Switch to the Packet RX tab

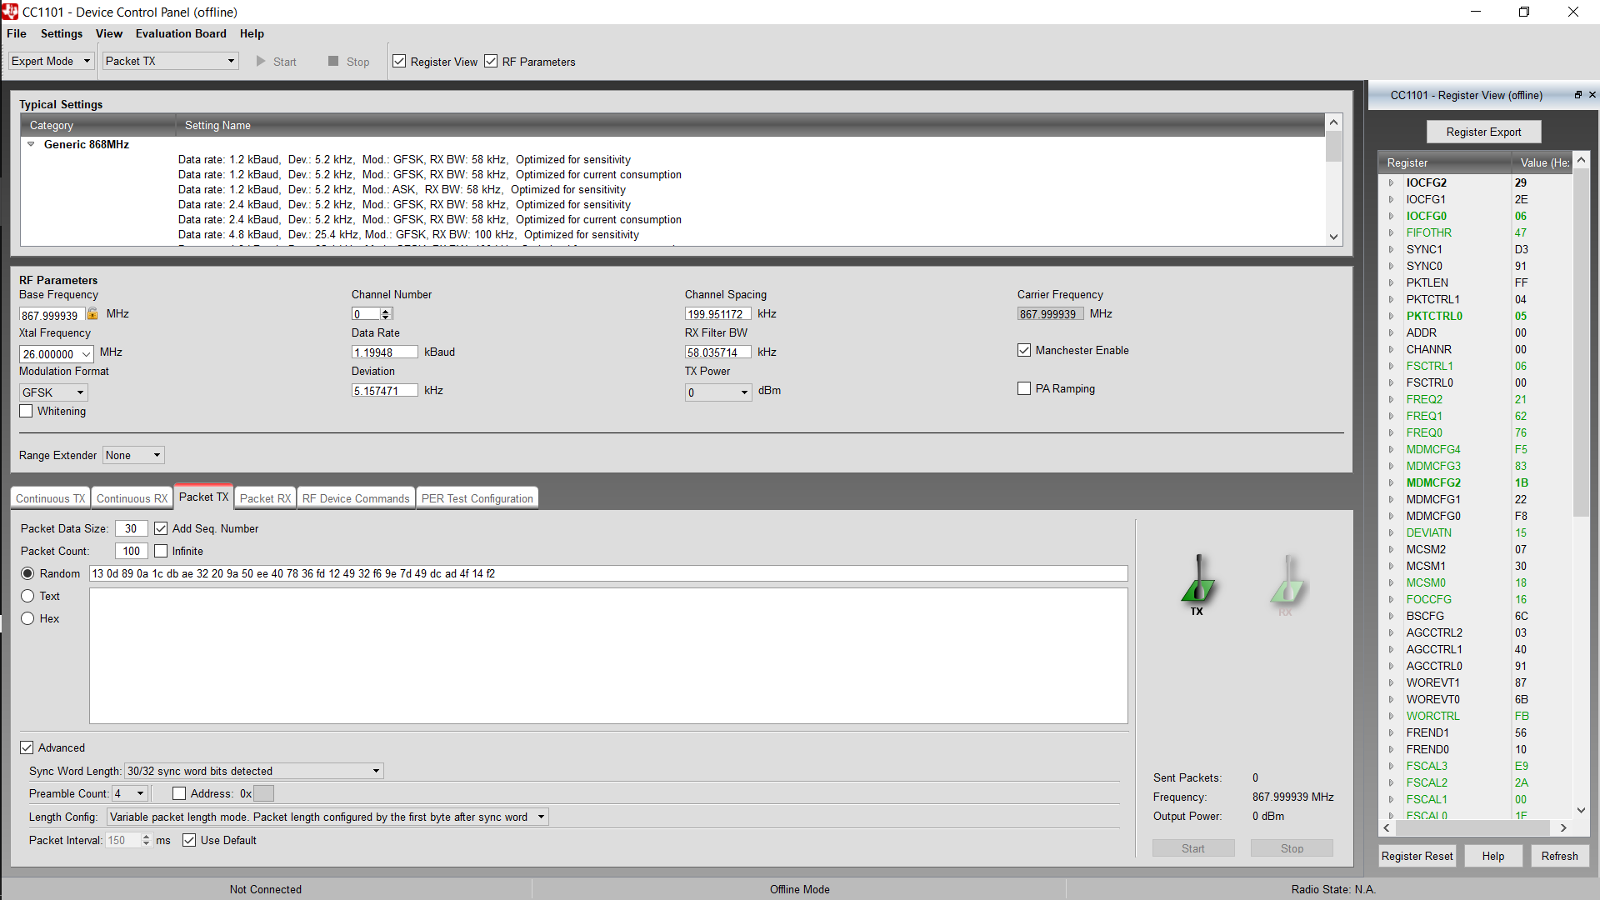click(265, 498)
